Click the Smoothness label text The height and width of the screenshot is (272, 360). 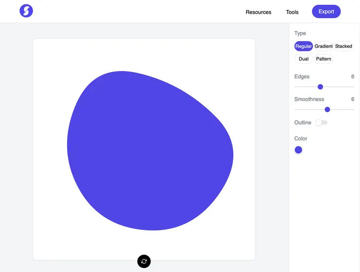[x=309, y=99]
